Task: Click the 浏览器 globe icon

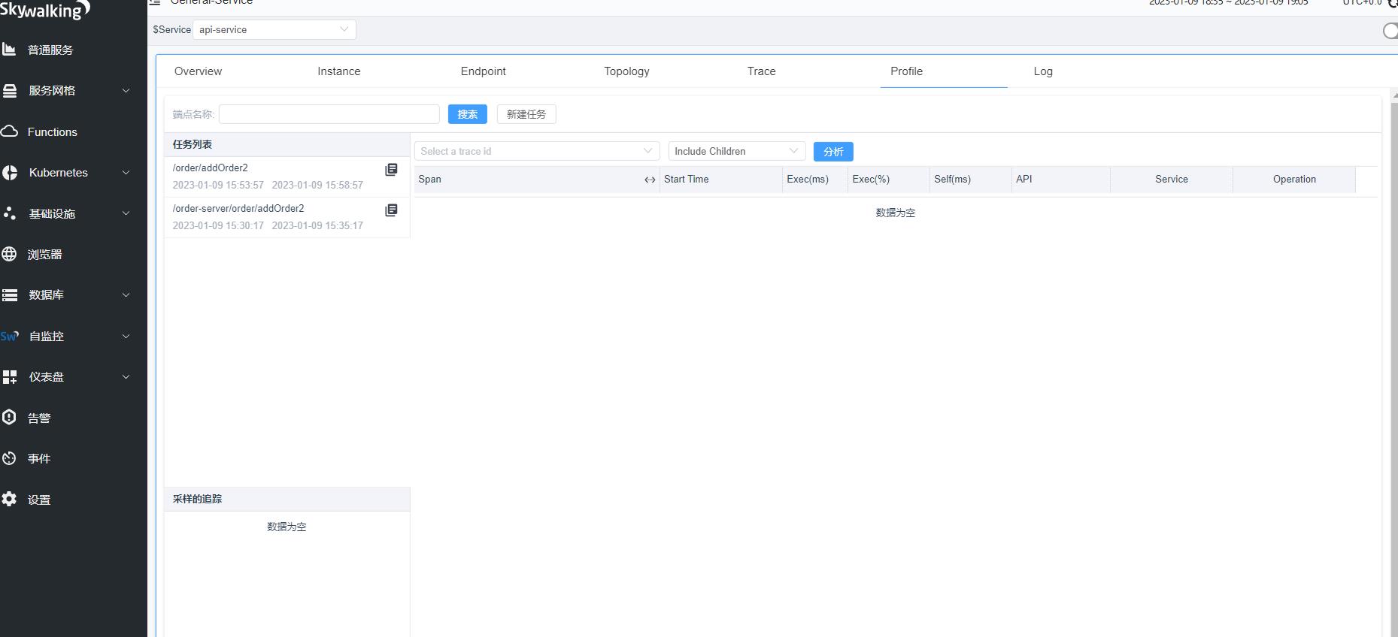Action: tap(9, 254)
